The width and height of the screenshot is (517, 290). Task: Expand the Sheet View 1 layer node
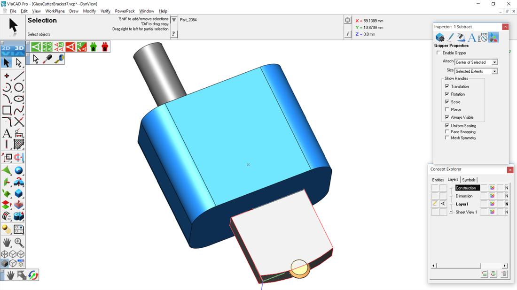click(x=451, y=212)
